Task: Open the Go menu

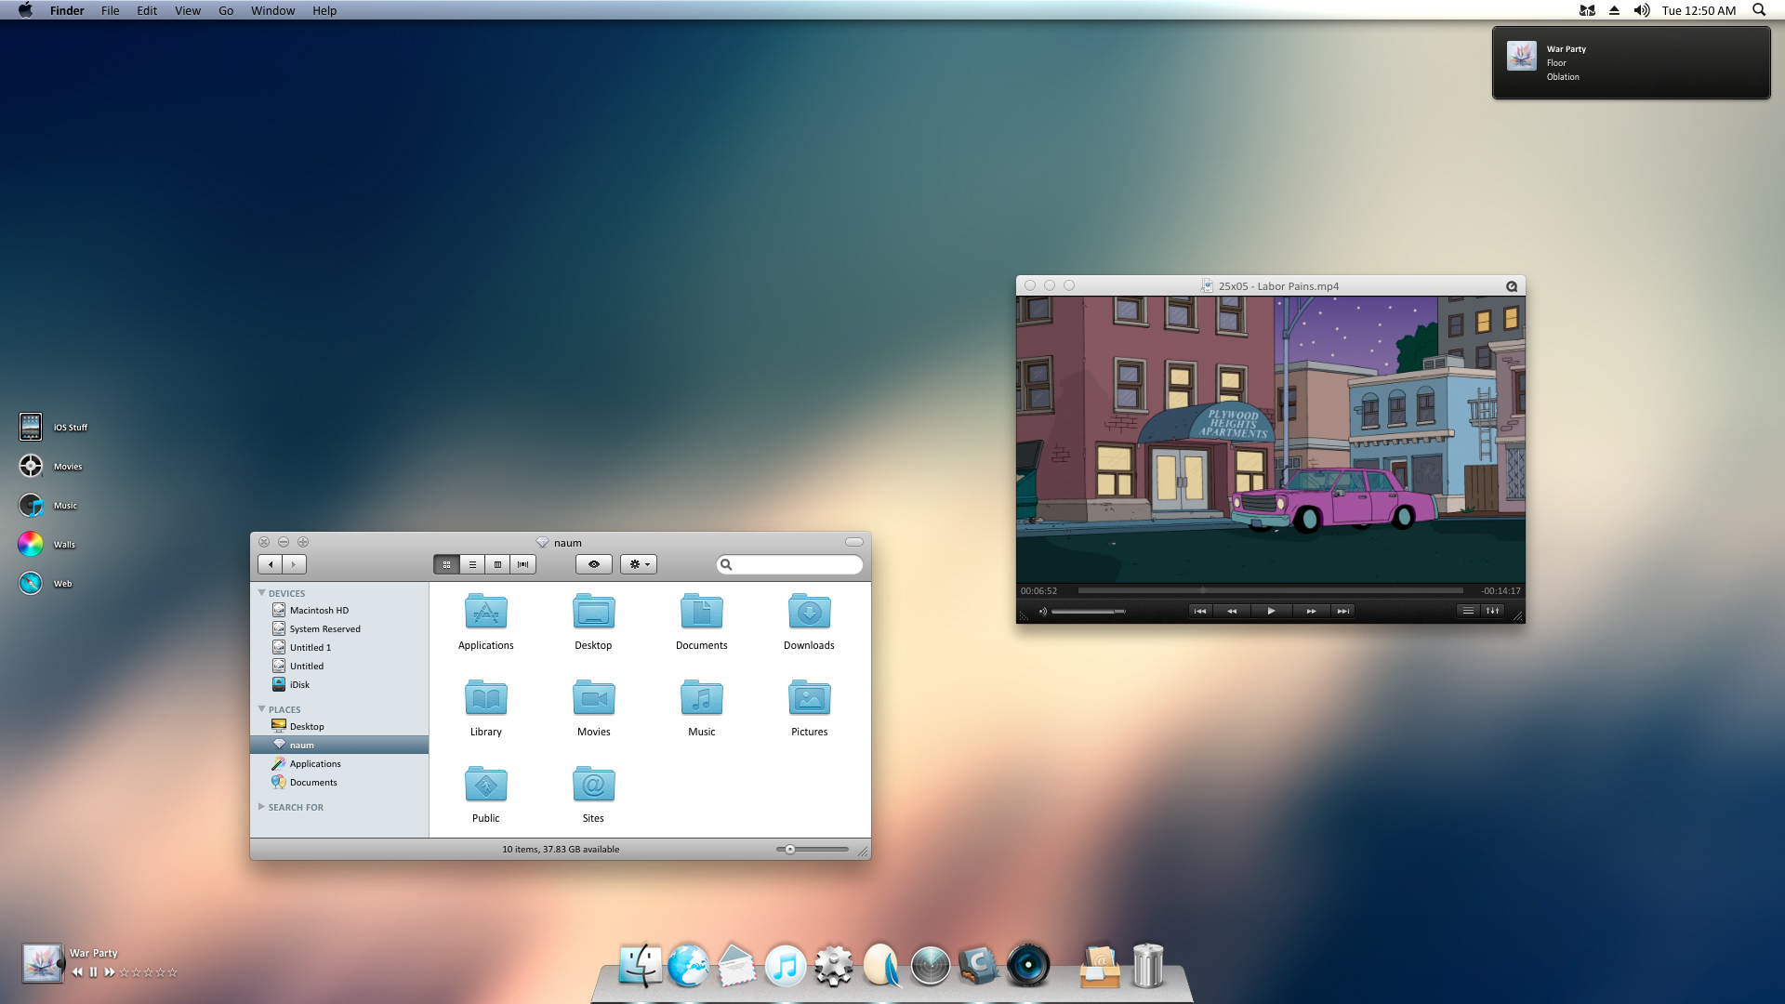Action: coord(226,10)
